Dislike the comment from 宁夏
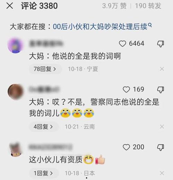Viewport: 173px width, 180px height. (161, 44)
